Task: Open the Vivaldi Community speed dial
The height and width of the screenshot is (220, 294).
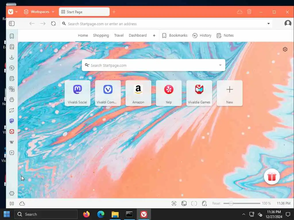Action: pyautogui.click(x=108, y=93)
